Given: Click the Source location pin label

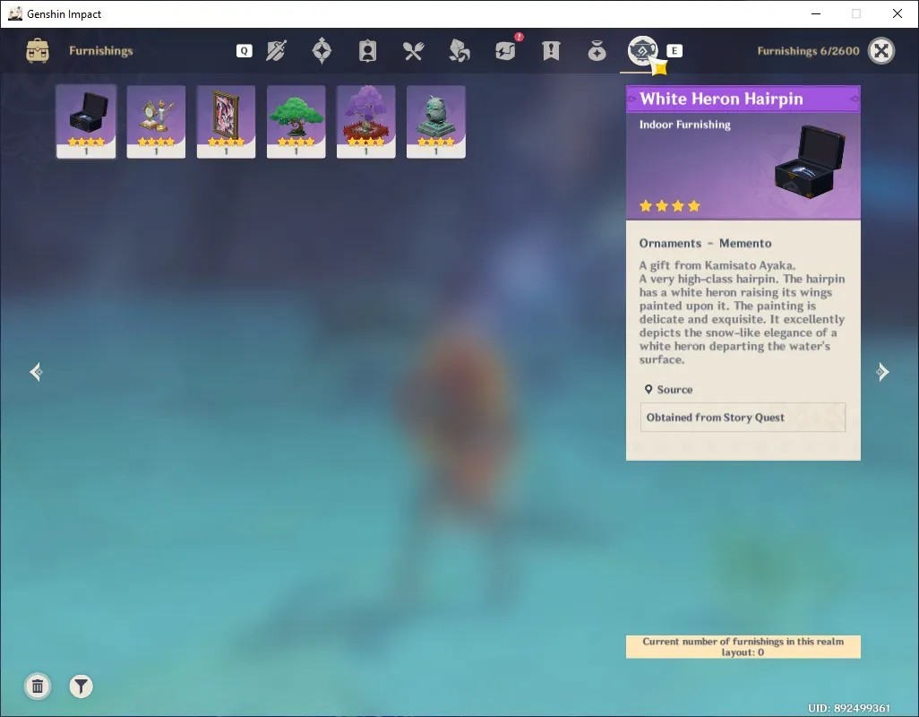Looking at the screenshot, I should [669, 390].
